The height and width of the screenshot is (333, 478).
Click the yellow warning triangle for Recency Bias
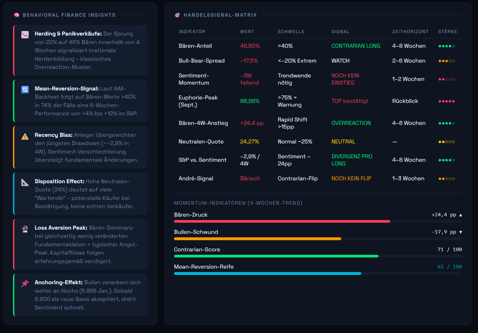25,137
